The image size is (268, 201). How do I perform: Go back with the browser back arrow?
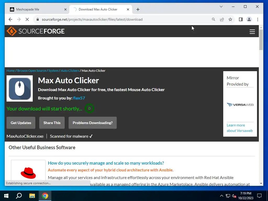tap(10, 19)
